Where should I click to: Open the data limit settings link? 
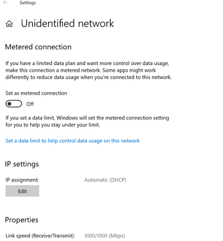tap(72, 141)
